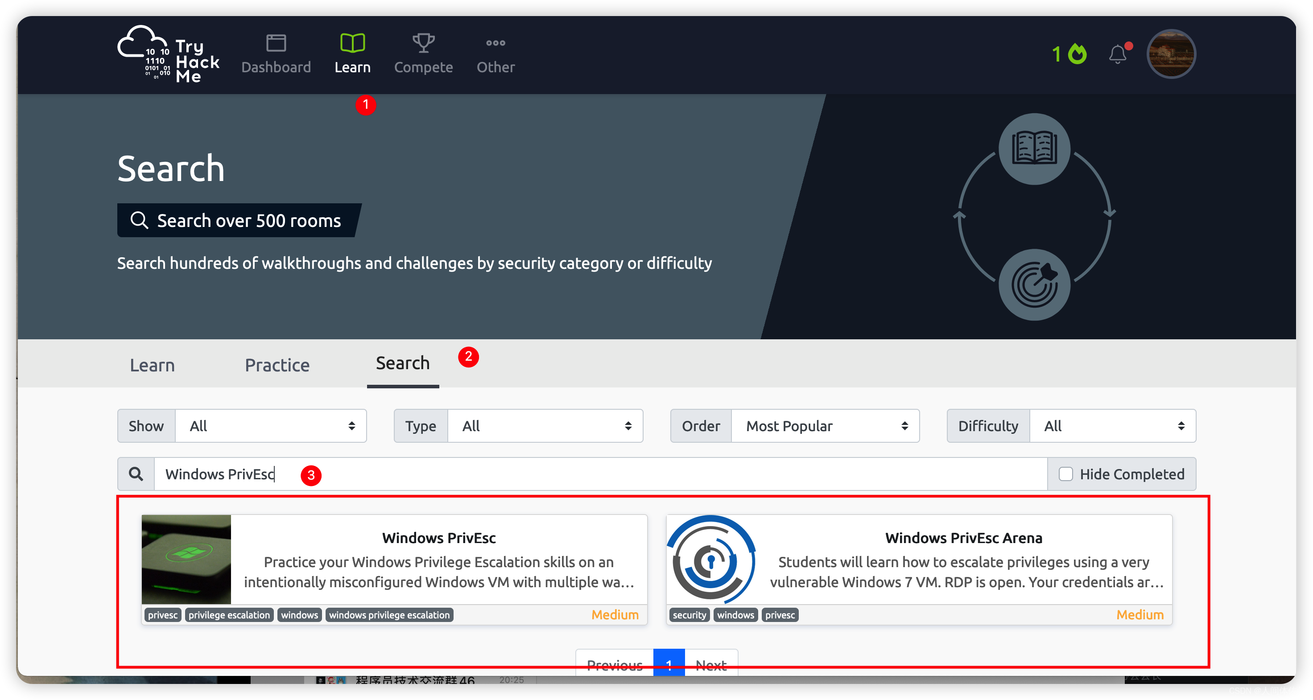Go to Next page of results
This screenshot has height=700, width=1313.
(x=711, y=665)
